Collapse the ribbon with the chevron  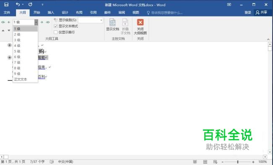click(x=268, y=39)
